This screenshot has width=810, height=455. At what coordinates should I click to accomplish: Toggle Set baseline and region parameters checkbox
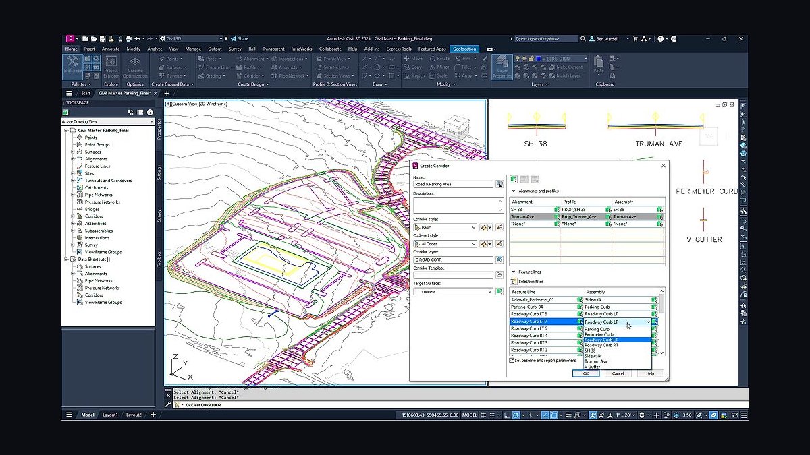[x=511, y=360]
